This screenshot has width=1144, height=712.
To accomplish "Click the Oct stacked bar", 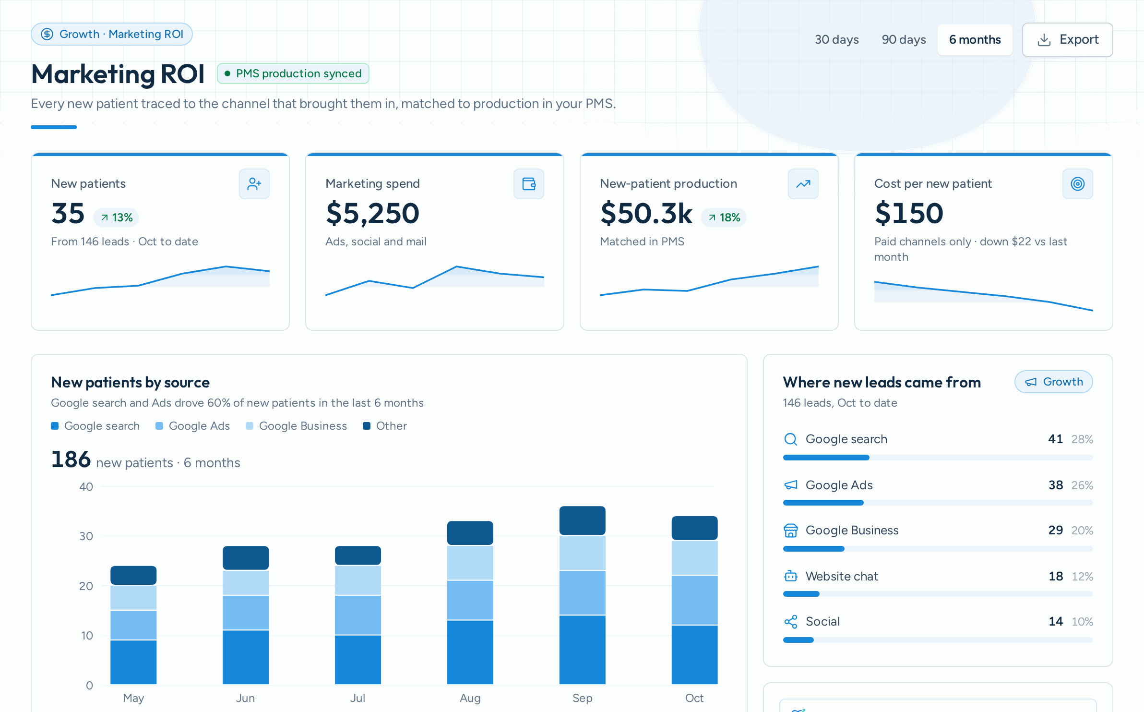I will [694, 600].
